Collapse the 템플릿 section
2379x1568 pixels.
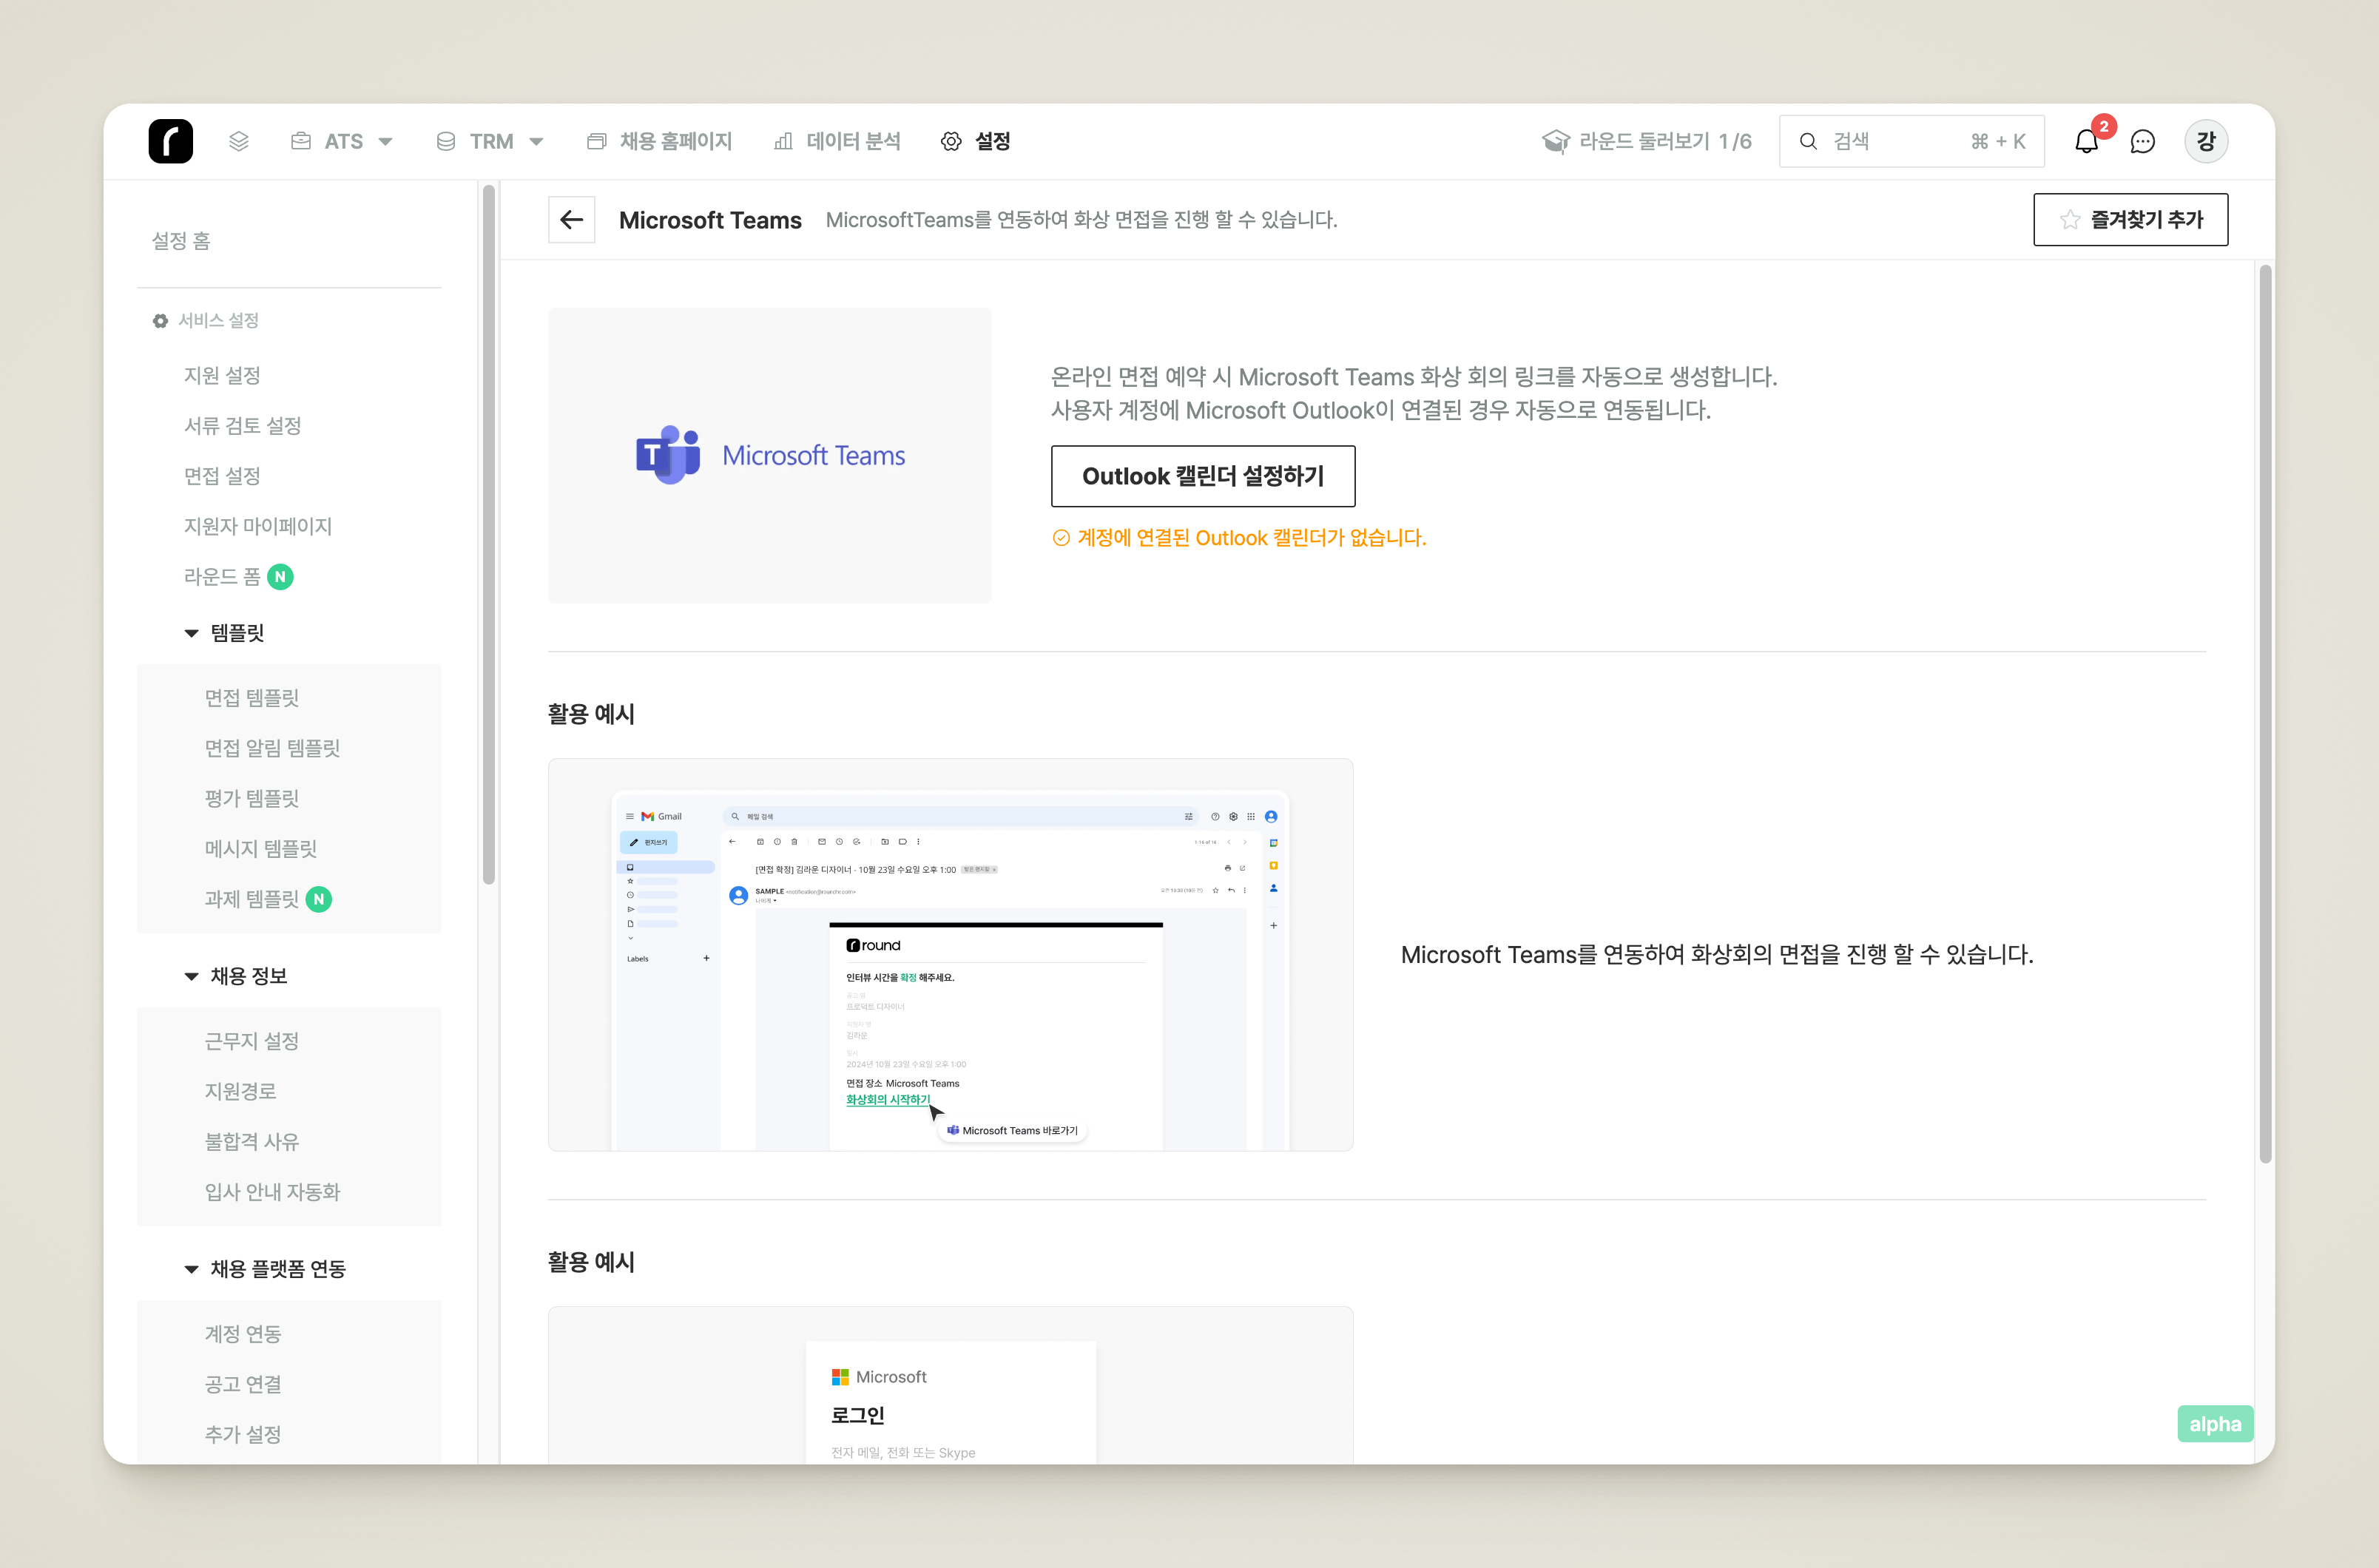225,633
